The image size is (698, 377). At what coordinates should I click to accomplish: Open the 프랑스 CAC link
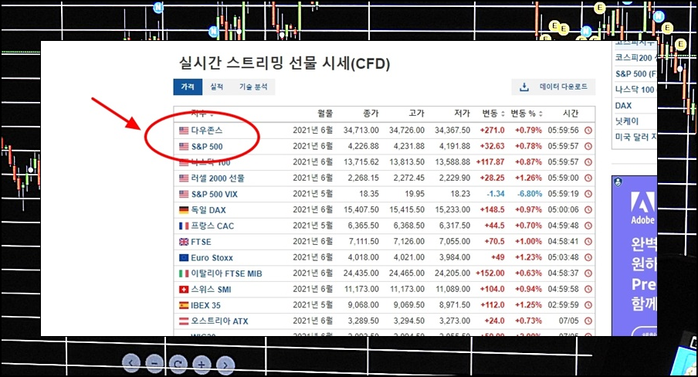pos(212,226)
